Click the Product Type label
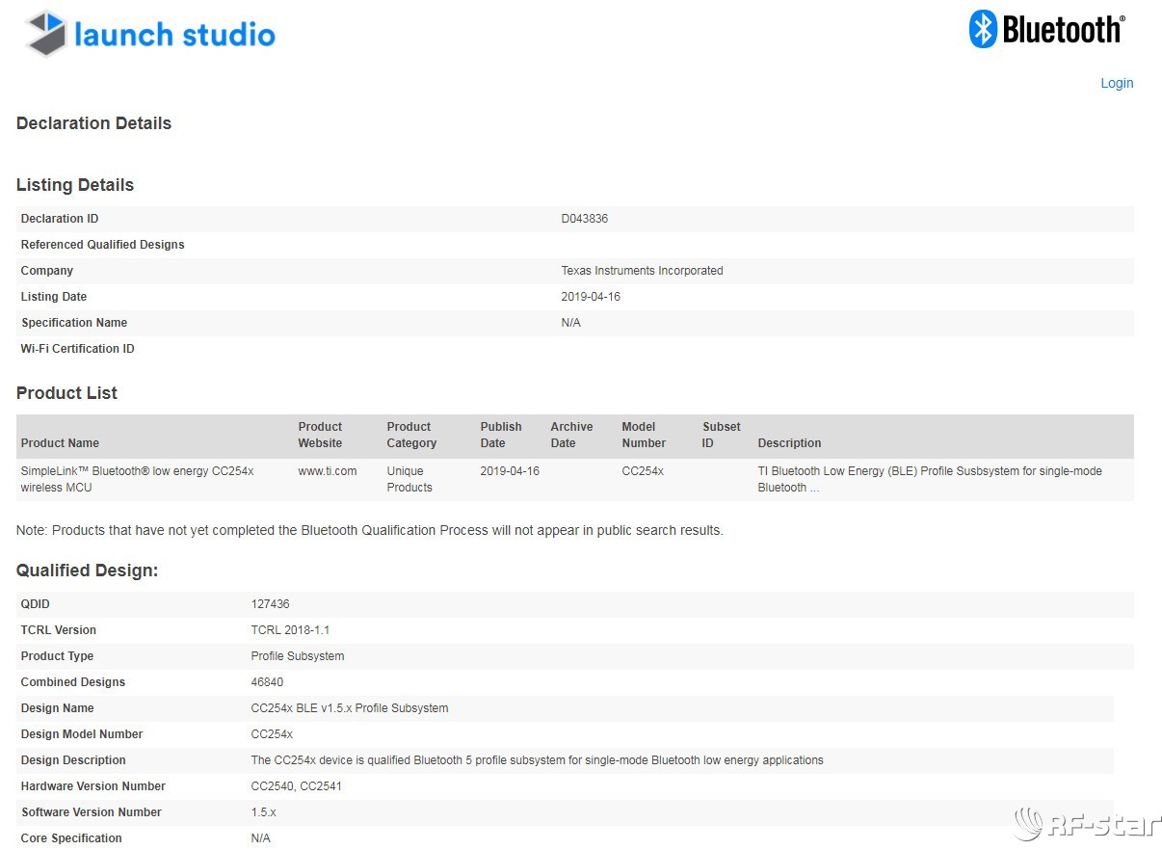1162x850 pixels. click(x=58, y=656)
